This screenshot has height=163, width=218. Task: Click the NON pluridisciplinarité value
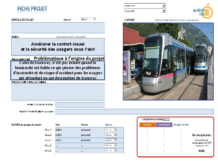click(202, 151)
